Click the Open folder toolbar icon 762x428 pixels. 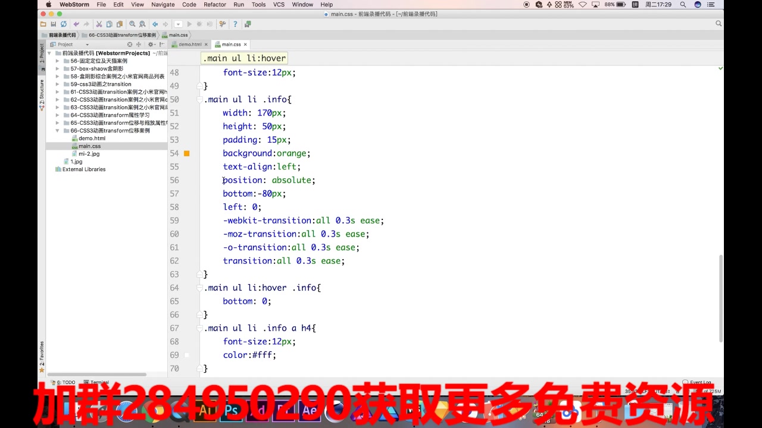tap(43, 24)
